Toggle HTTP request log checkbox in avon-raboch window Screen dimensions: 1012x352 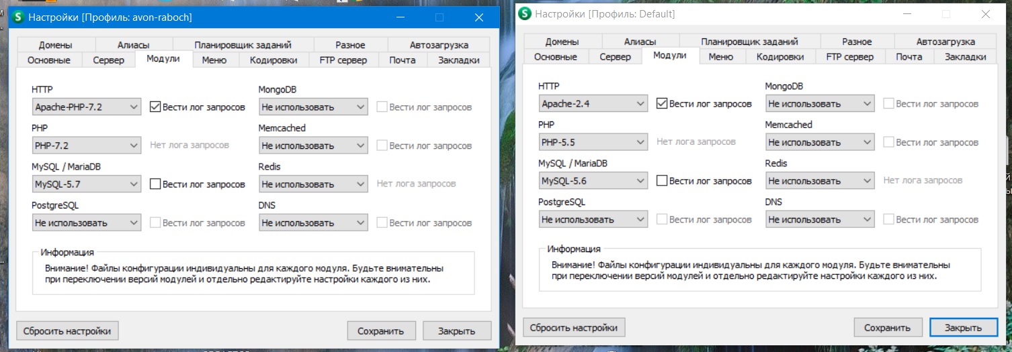(x=155, y=107)
